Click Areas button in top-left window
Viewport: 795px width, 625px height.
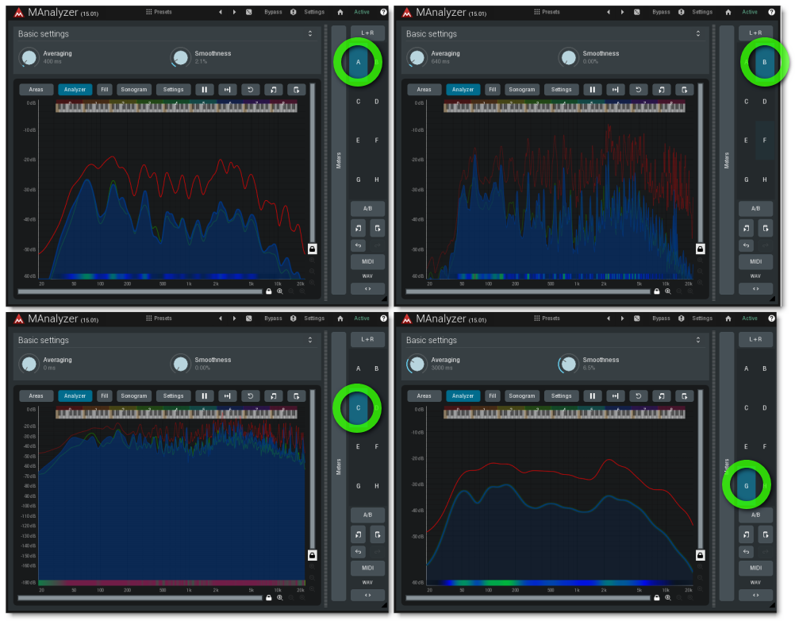36,89
